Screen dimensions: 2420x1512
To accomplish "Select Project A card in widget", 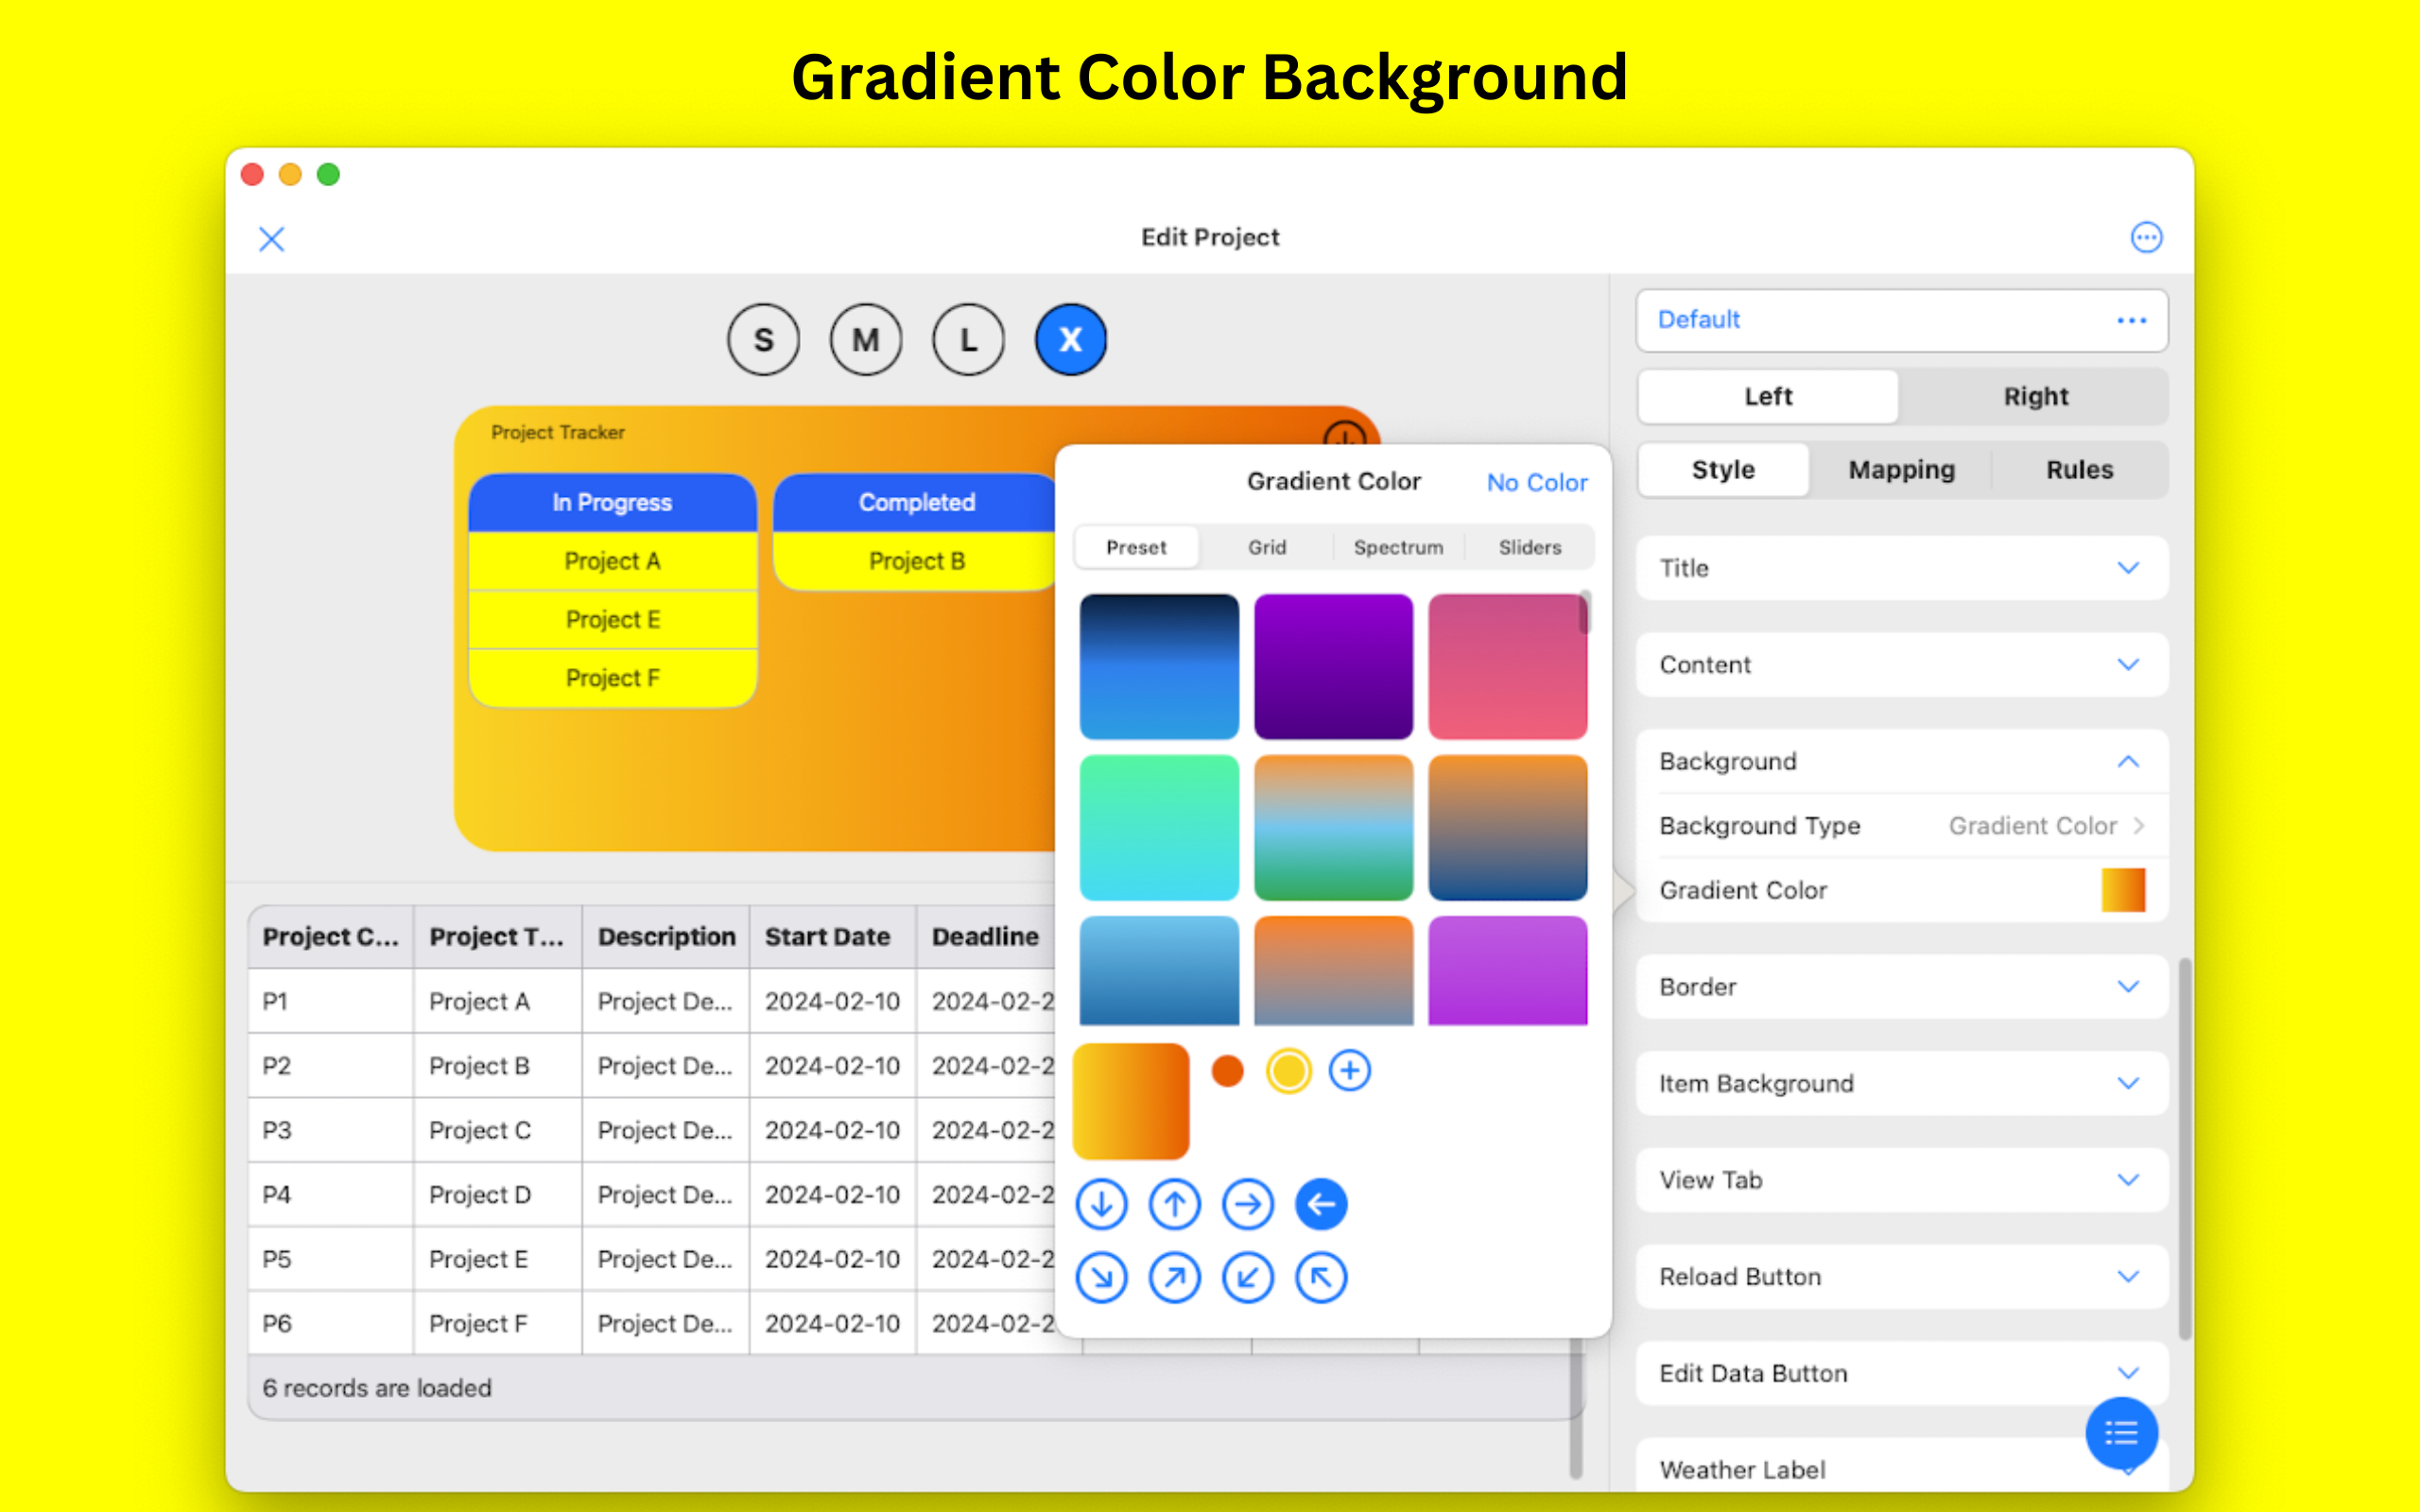I will point(612,561).
